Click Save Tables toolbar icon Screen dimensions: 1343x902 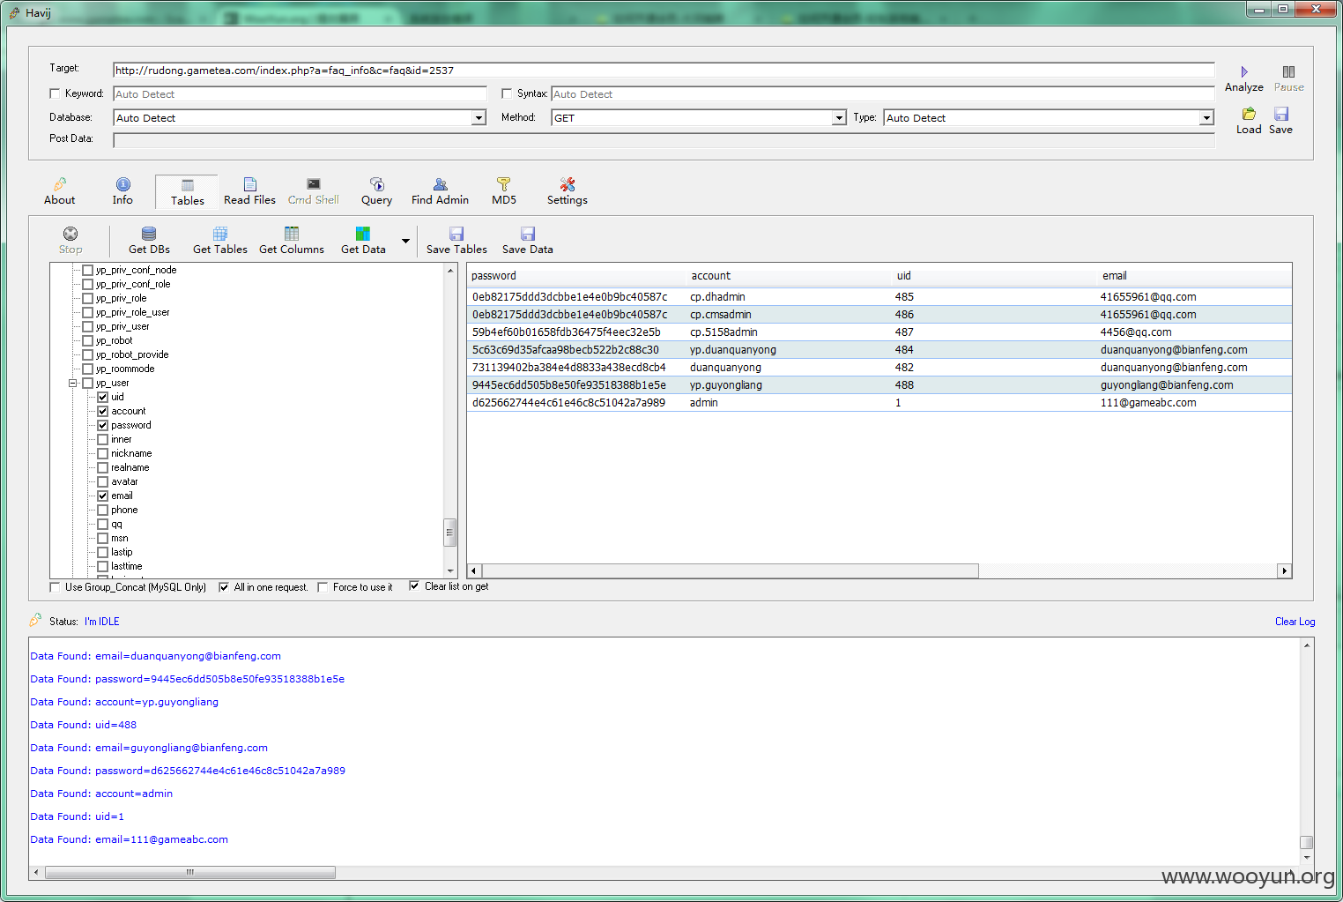click(456, 234)
